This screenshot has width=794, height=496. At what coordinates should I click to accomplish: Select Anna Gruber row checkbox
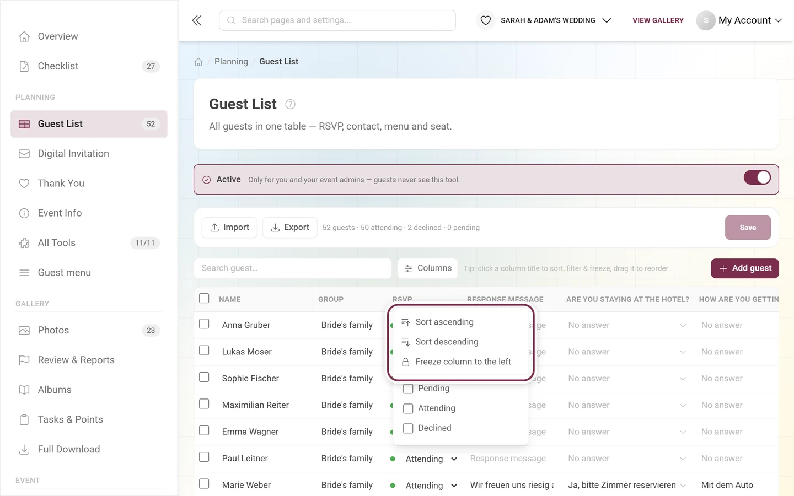[x=204, y=324]
